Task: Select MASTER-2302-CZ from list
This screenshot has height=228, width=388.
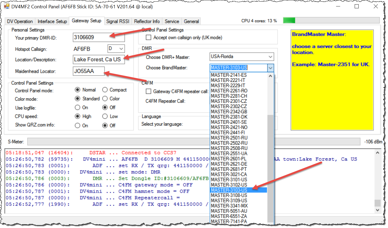Action: [x=239, y=106]
